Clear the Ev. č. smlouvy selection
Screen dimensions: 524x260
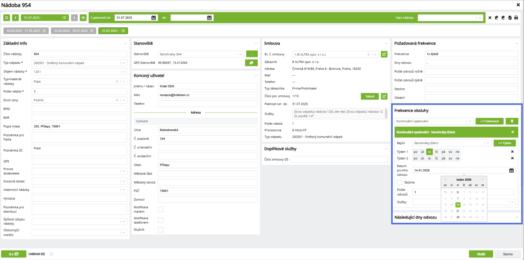369,54
